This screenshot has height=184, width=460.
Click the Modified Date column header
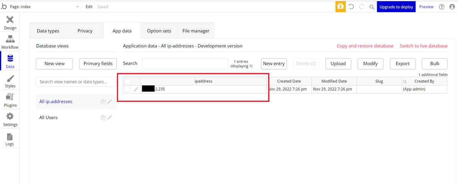tap(334, 81)
